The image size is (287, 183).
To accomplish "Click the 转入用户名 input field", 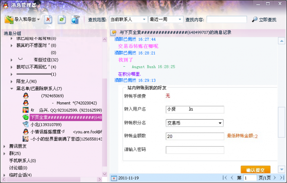I will 195,109.
